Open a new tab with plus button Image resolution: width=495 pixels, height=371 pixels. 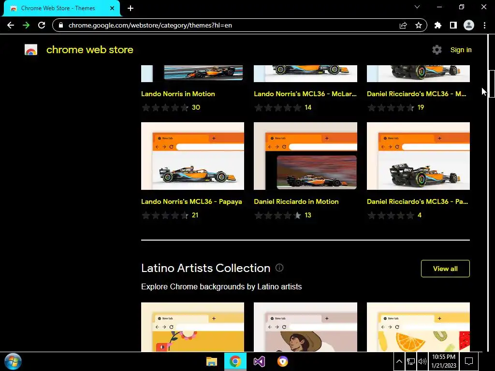pos(131,8)
